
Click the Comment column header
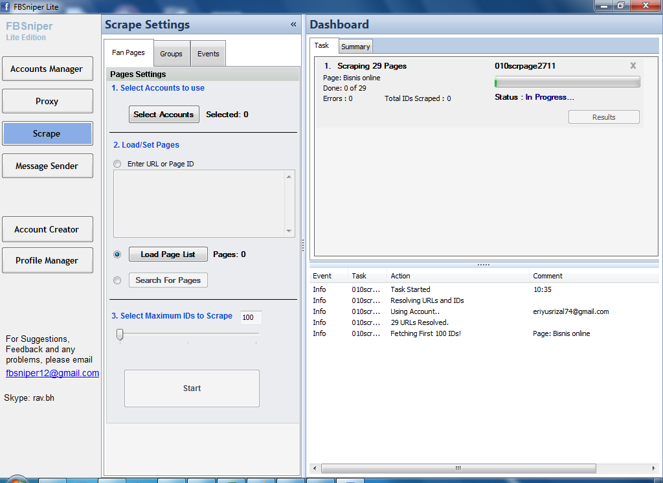594,276
